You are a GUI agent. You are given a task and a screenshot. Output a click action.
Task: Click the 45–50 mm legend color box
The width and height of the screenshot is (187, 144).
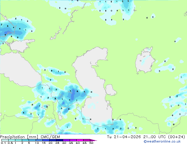[x=87, y=140]
